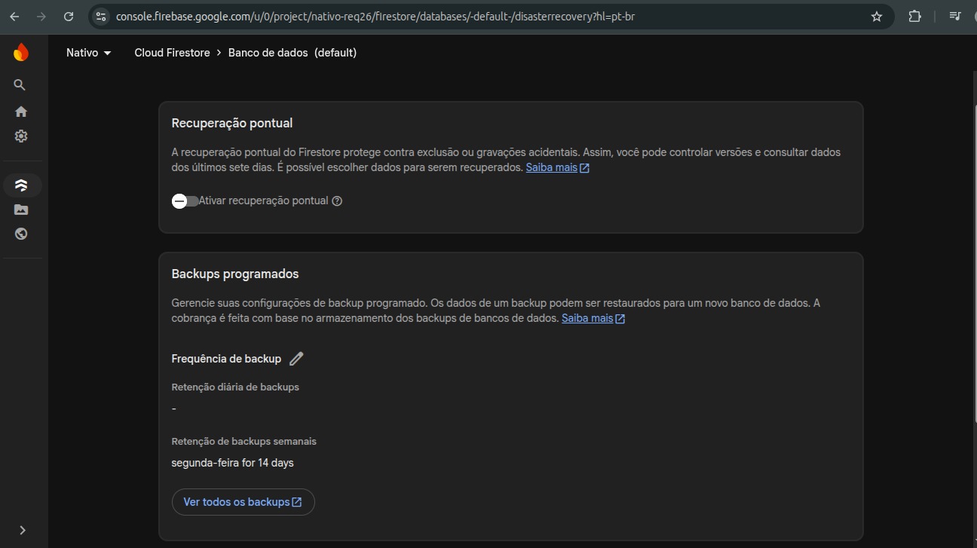Select the Firestore sidebar icon
This screenshot has height=548, width=977.
[x=21, y=185]
